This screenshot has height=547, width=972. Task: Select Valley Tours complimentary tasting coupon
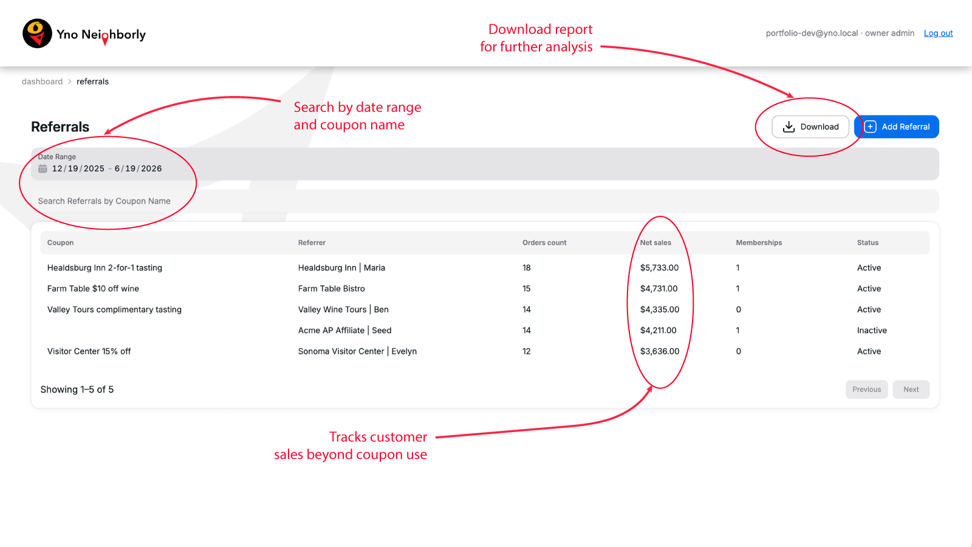(114, 309)
